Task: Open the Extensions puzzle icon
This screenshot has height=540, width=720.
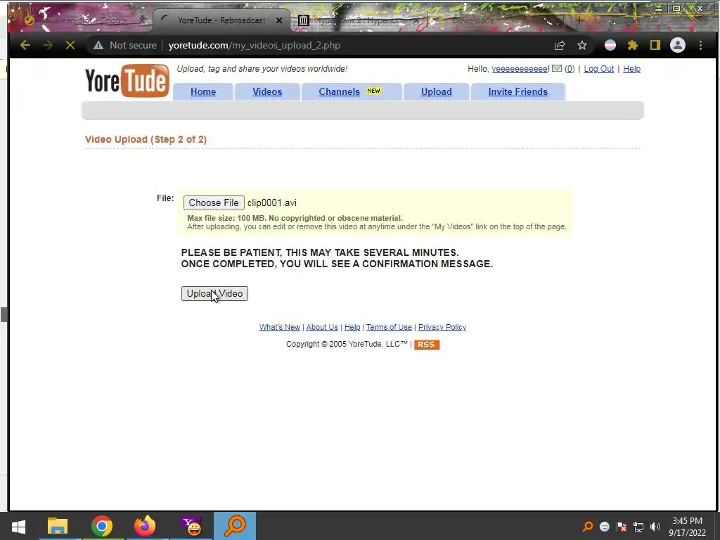Action: pos(633,45)
